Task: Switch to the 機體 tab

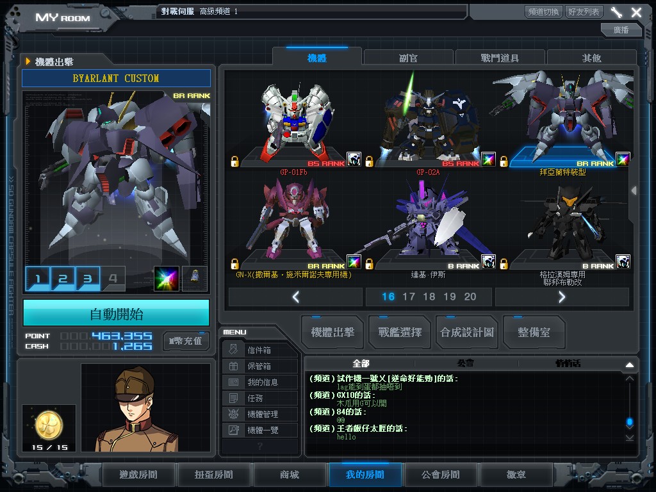Action: tap(317, 58)
